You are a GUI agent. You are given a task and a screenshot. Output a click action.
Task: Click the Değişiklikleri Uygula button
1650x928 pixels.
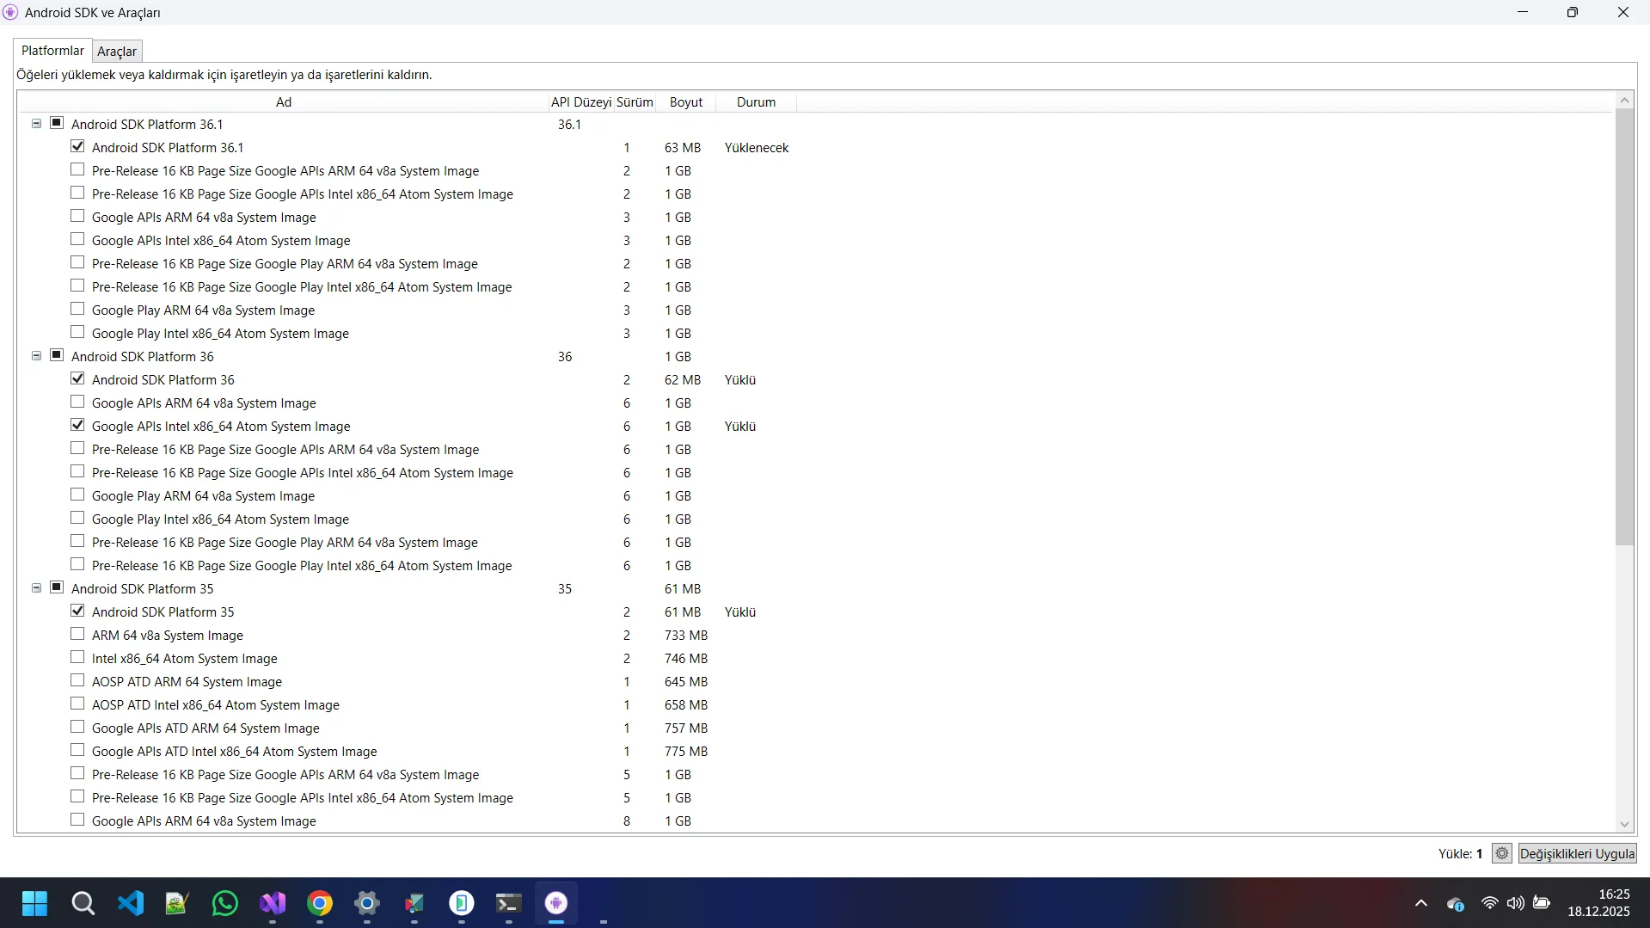(x=1577, y=853)
